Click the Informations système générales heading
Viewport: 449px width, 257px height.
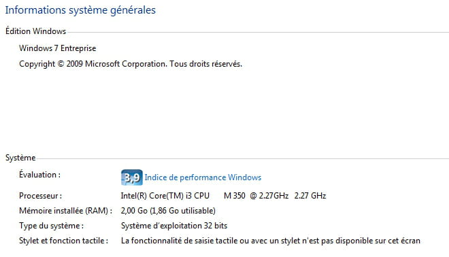tap(80, 10)
